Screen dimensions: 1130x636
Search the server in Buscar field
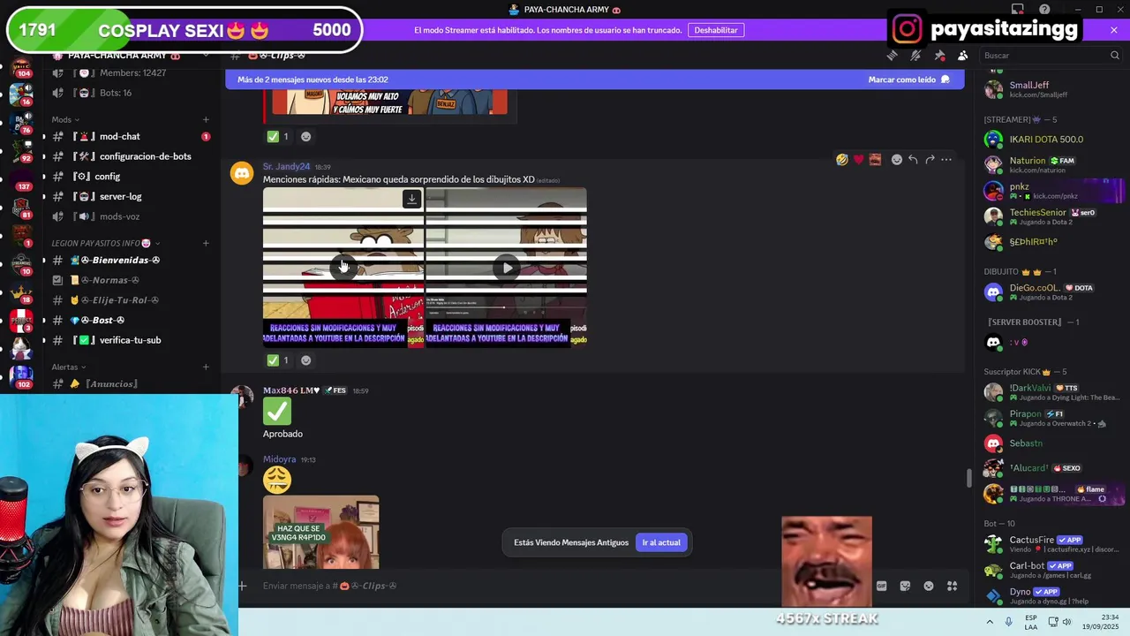tap(1051, 56)
